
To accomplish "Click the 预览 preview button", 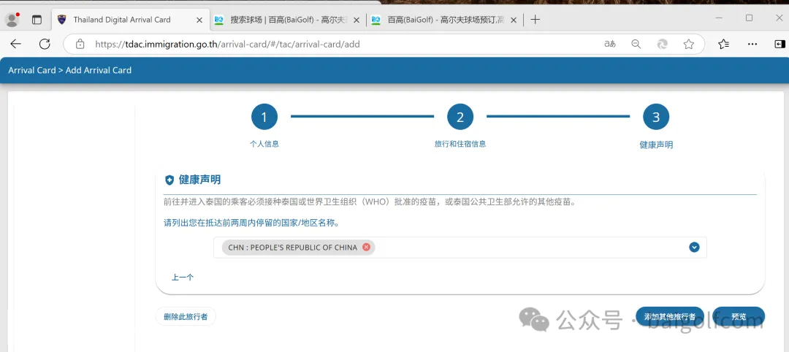I will coord(739,317).
